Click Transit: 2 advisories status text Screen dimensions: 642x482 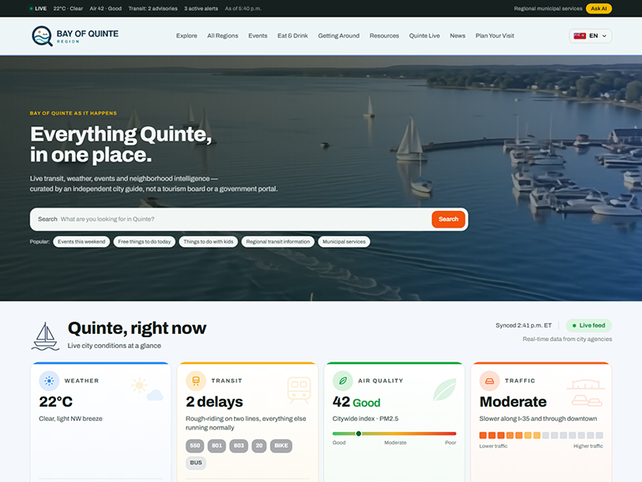153,8
